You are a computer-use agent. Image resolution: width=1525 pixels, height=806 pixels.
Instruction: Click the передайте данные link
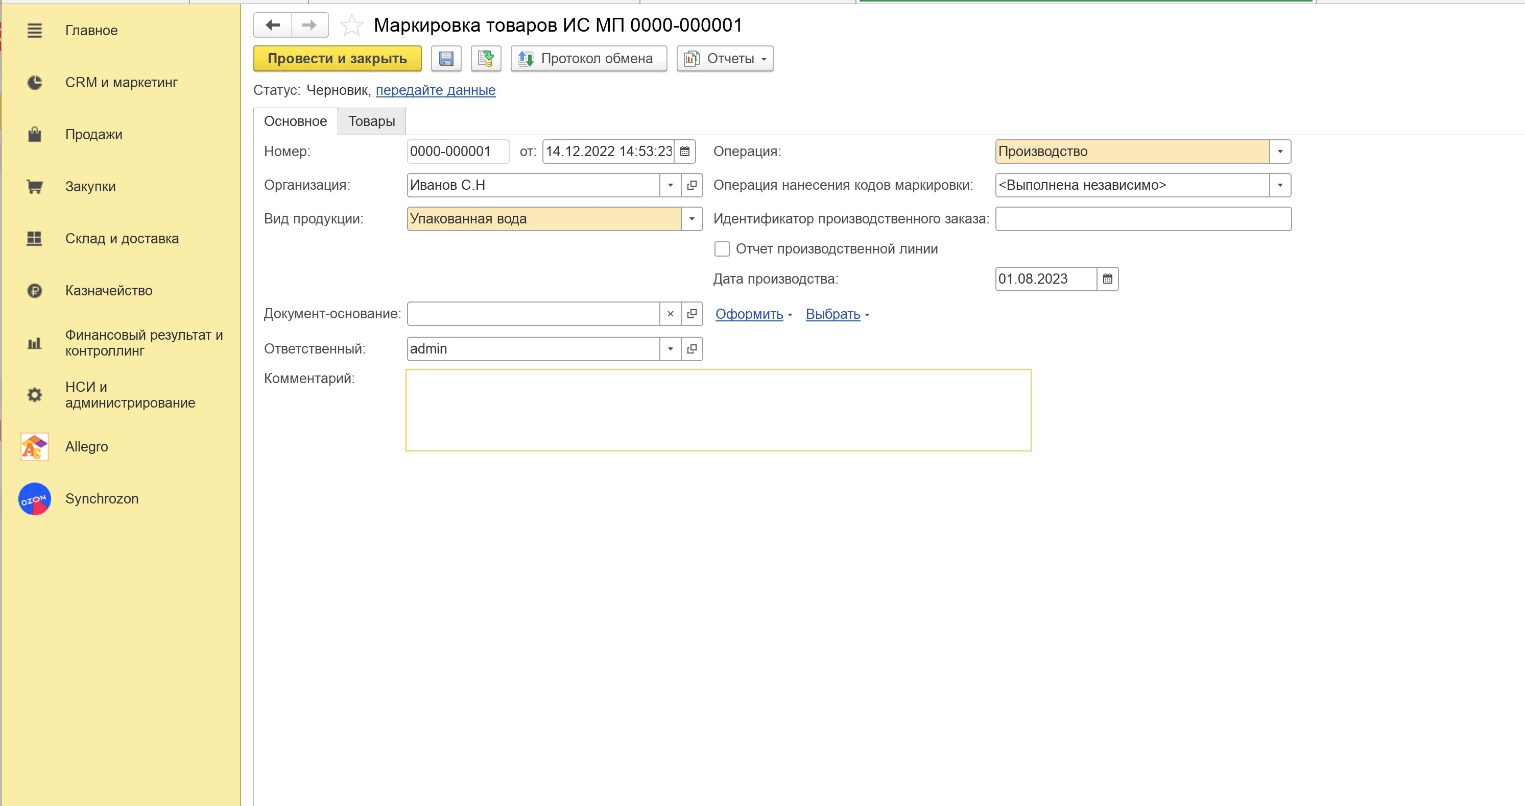(436, 90)
